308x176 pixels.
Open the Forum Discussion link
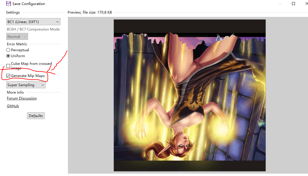point(22,98)
